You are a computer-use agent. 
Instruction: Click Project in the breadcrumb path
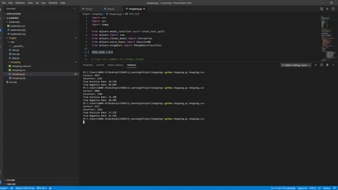(86, 14)
